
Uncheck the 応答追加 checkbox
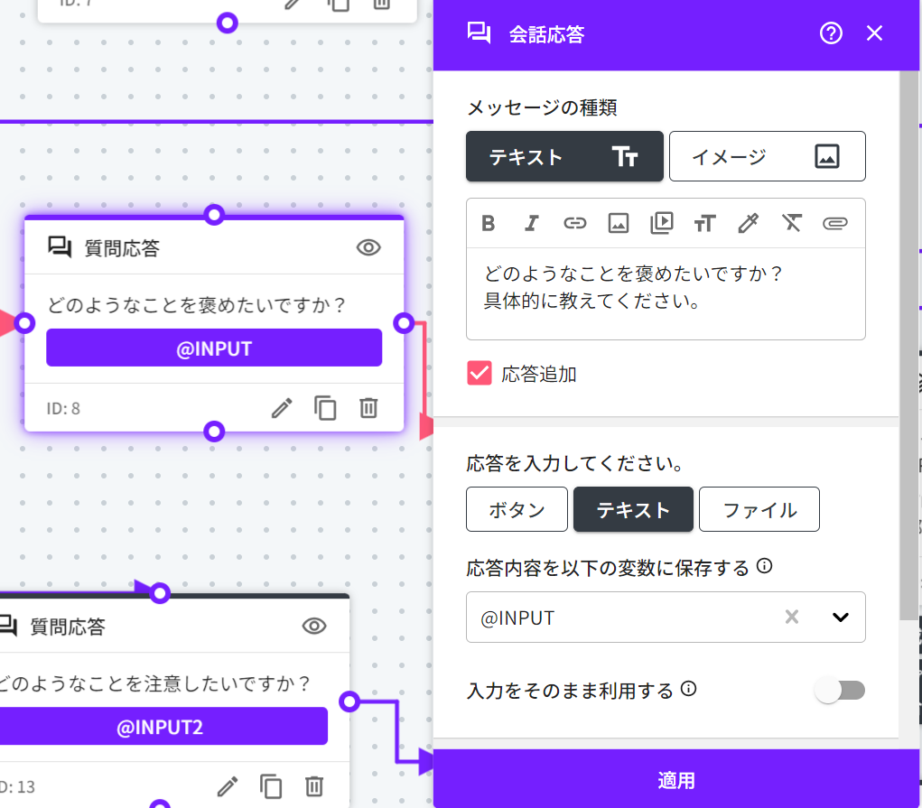pyautogui.click(x=480, y=374)
